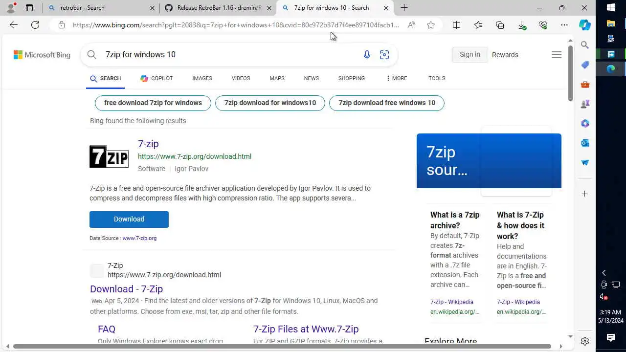Open '7-Zip Files at Www.7-Zip' link
Viewport: 626px width, 352px height.
[306, 329]
